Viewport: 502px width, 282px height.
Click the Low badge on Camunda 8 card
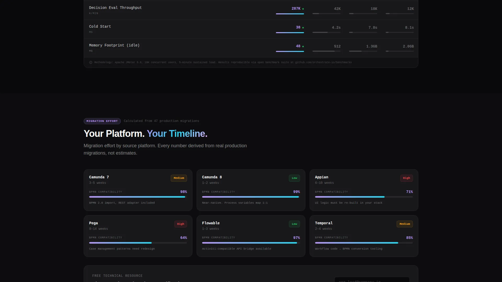tap(294, 178)
